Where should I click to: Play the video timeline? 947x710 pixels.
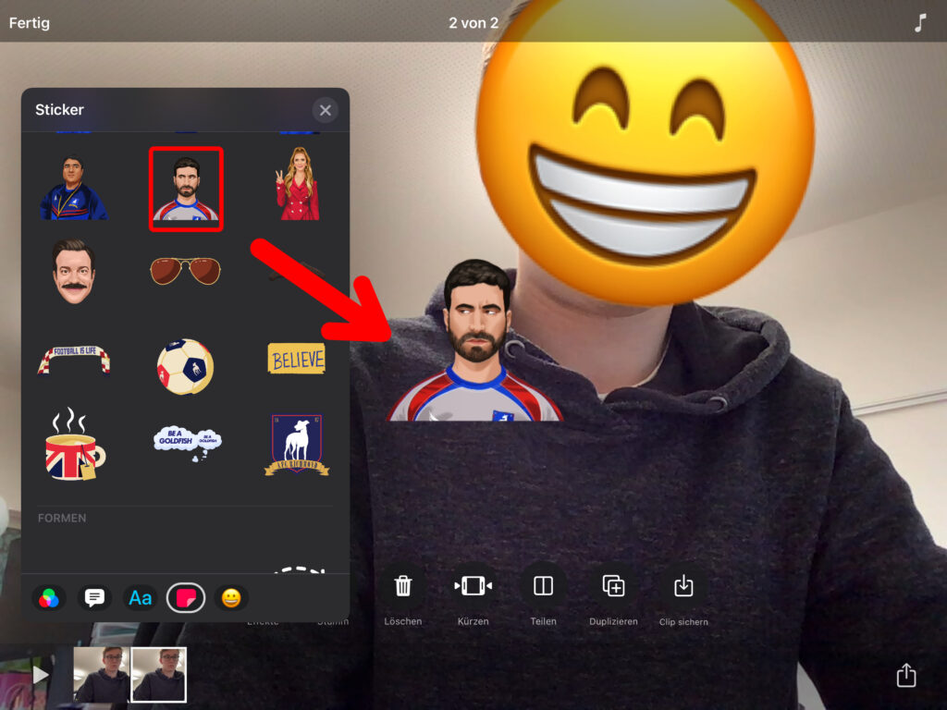tap(41, 675)
